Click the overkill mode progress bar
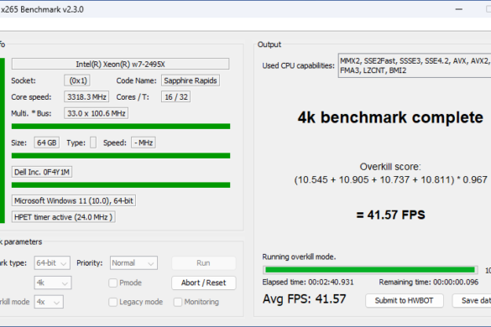This screenshot has height=327, width=491. [x=370, y=270]
